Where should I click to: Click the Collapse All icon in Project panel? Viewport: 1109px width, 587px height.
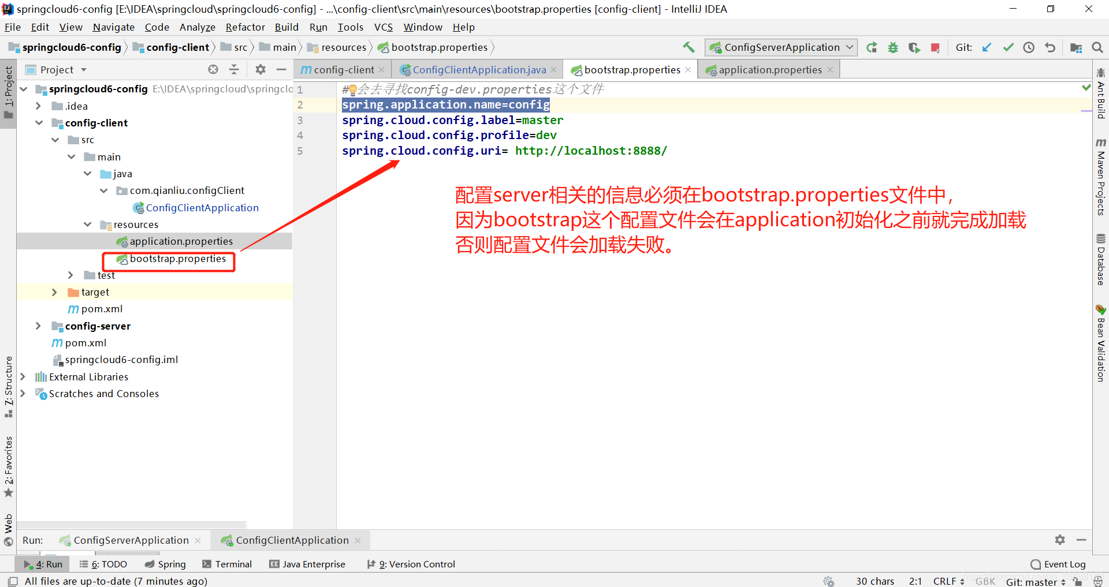pos(234,69)
